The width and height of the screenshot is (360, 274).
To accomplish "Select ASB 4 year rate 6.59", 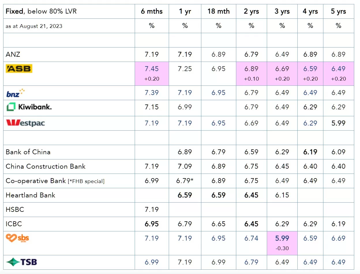I will click(310, 69).
